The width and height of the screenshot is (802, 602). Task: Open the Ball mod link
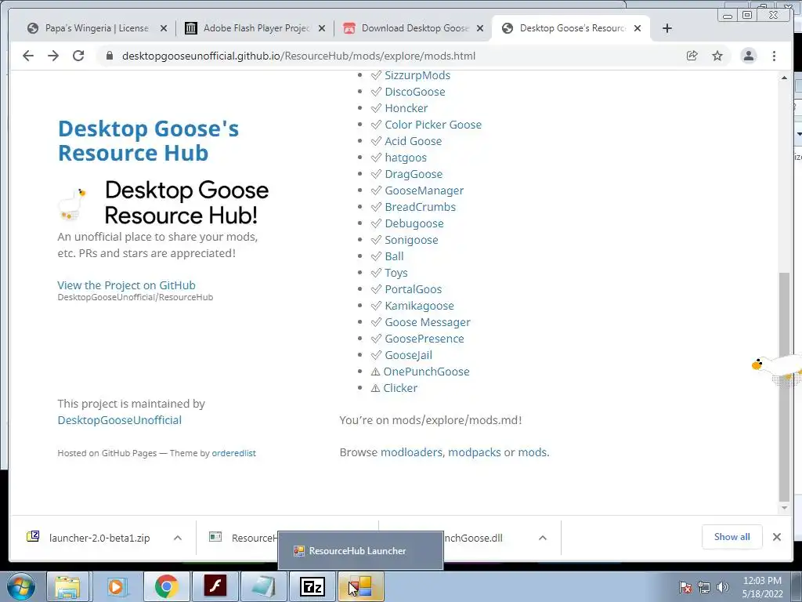coord(394,256)
